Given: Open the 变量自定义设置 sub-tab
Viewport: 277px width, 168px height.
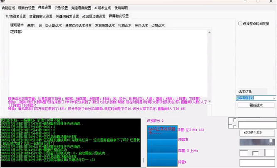Looking at the screenshot, I should (x=41, y=17).
